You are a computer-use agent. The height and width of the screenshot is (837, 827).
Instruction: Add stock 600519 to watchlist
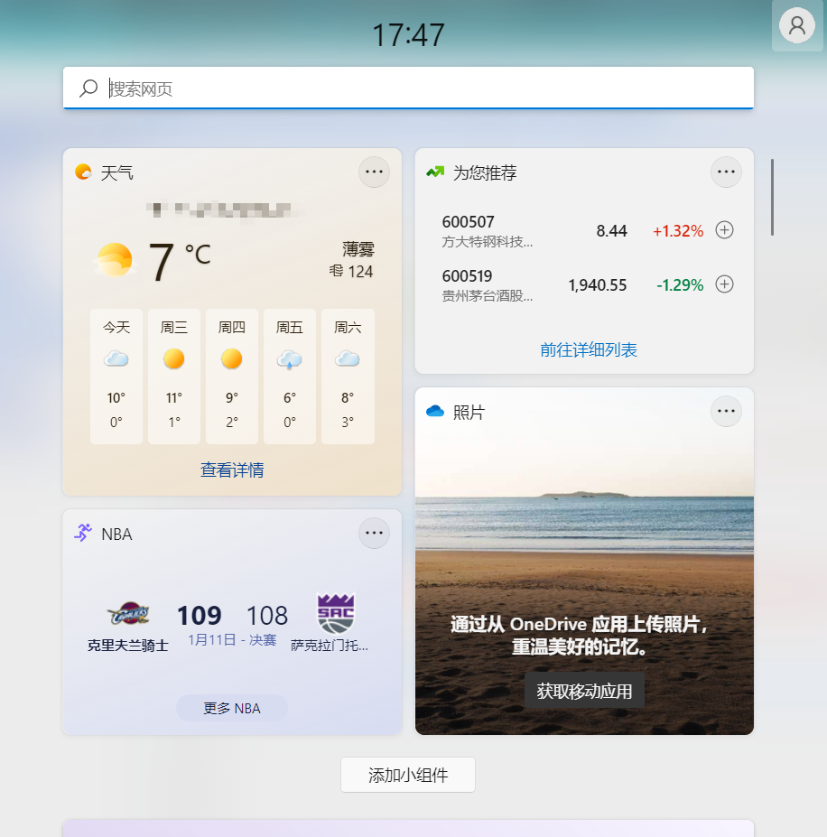[724, 284]
